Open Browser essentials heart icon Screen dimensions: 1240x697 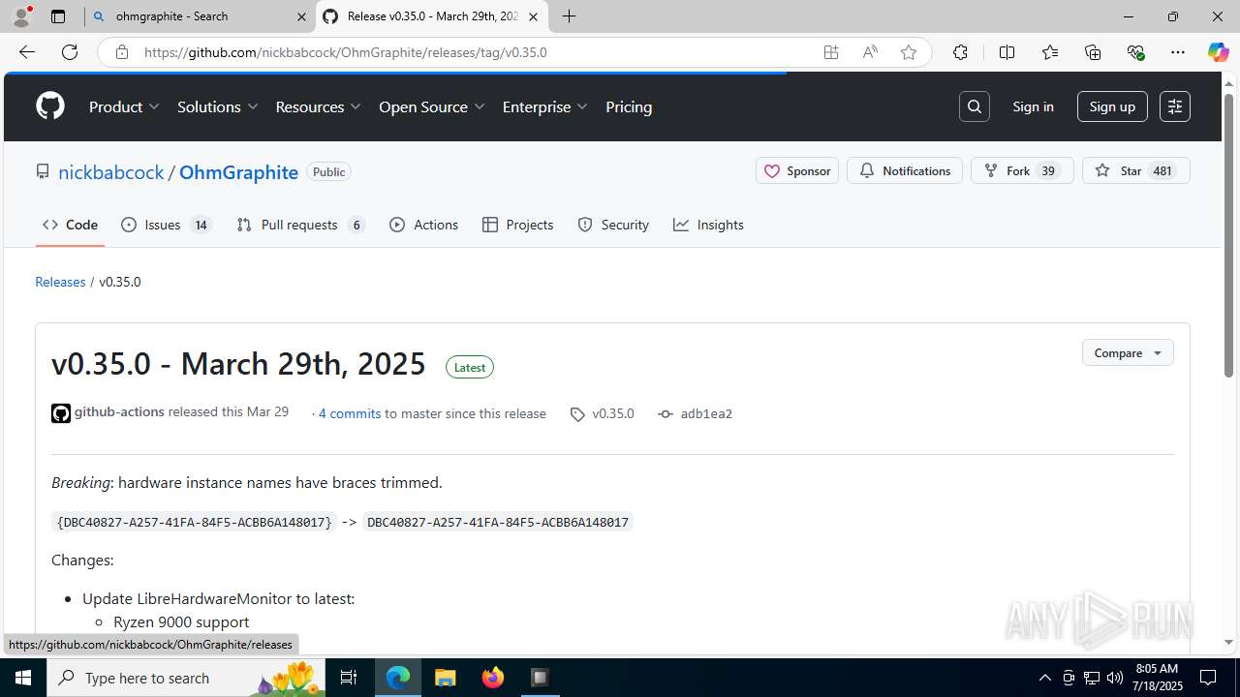1136,52
